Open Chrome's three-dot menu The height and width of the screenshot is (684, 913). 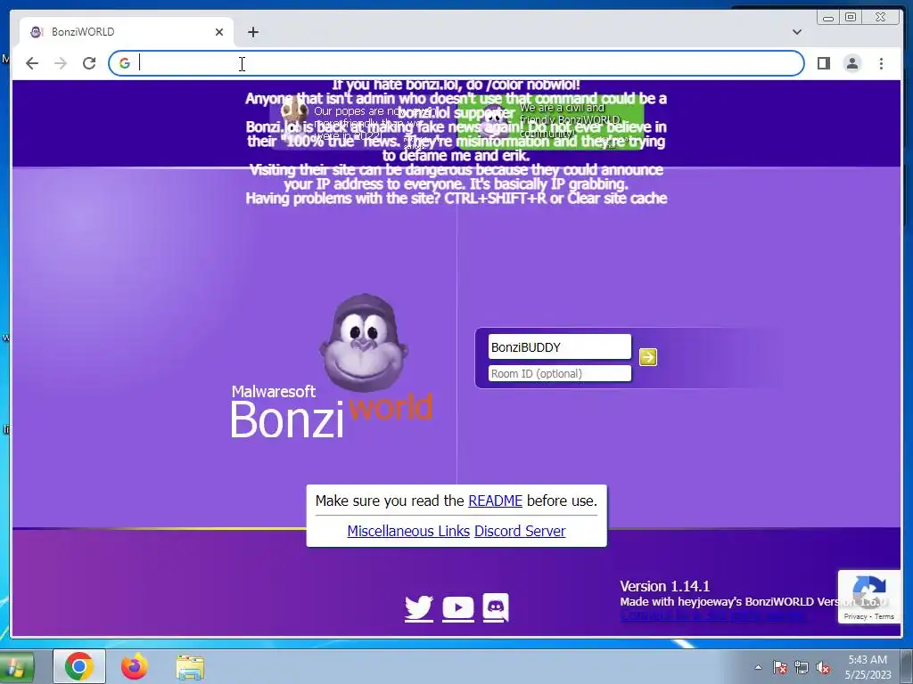pos(881,63)
